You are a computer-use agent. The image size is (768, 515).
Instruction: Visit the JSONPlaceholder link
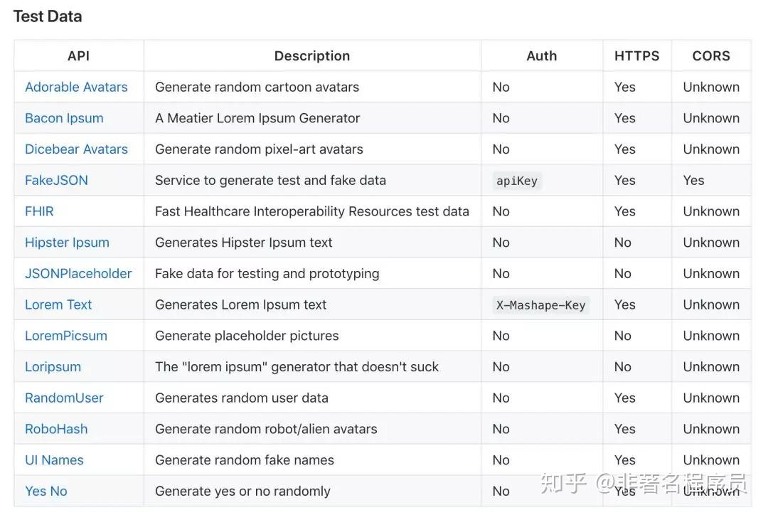point(78,273)
